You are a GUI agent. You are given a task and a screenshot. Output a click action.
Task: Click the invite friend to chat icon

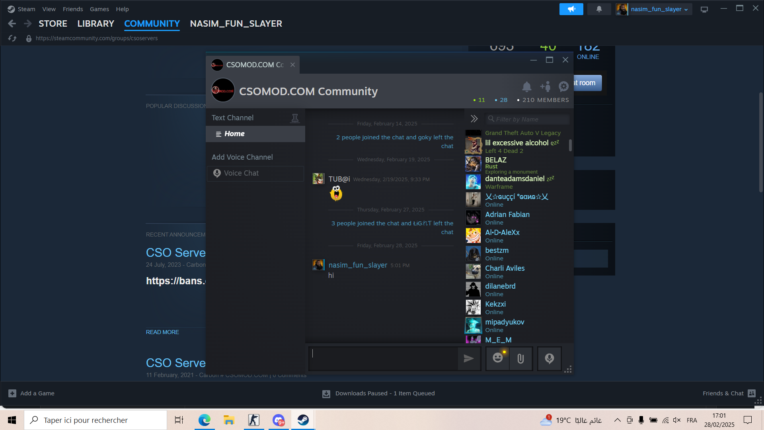point(545,86)
